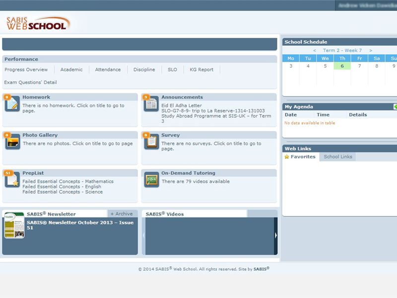
Task: Click the SABIS site credit link
Action: [x=262, y=269]
